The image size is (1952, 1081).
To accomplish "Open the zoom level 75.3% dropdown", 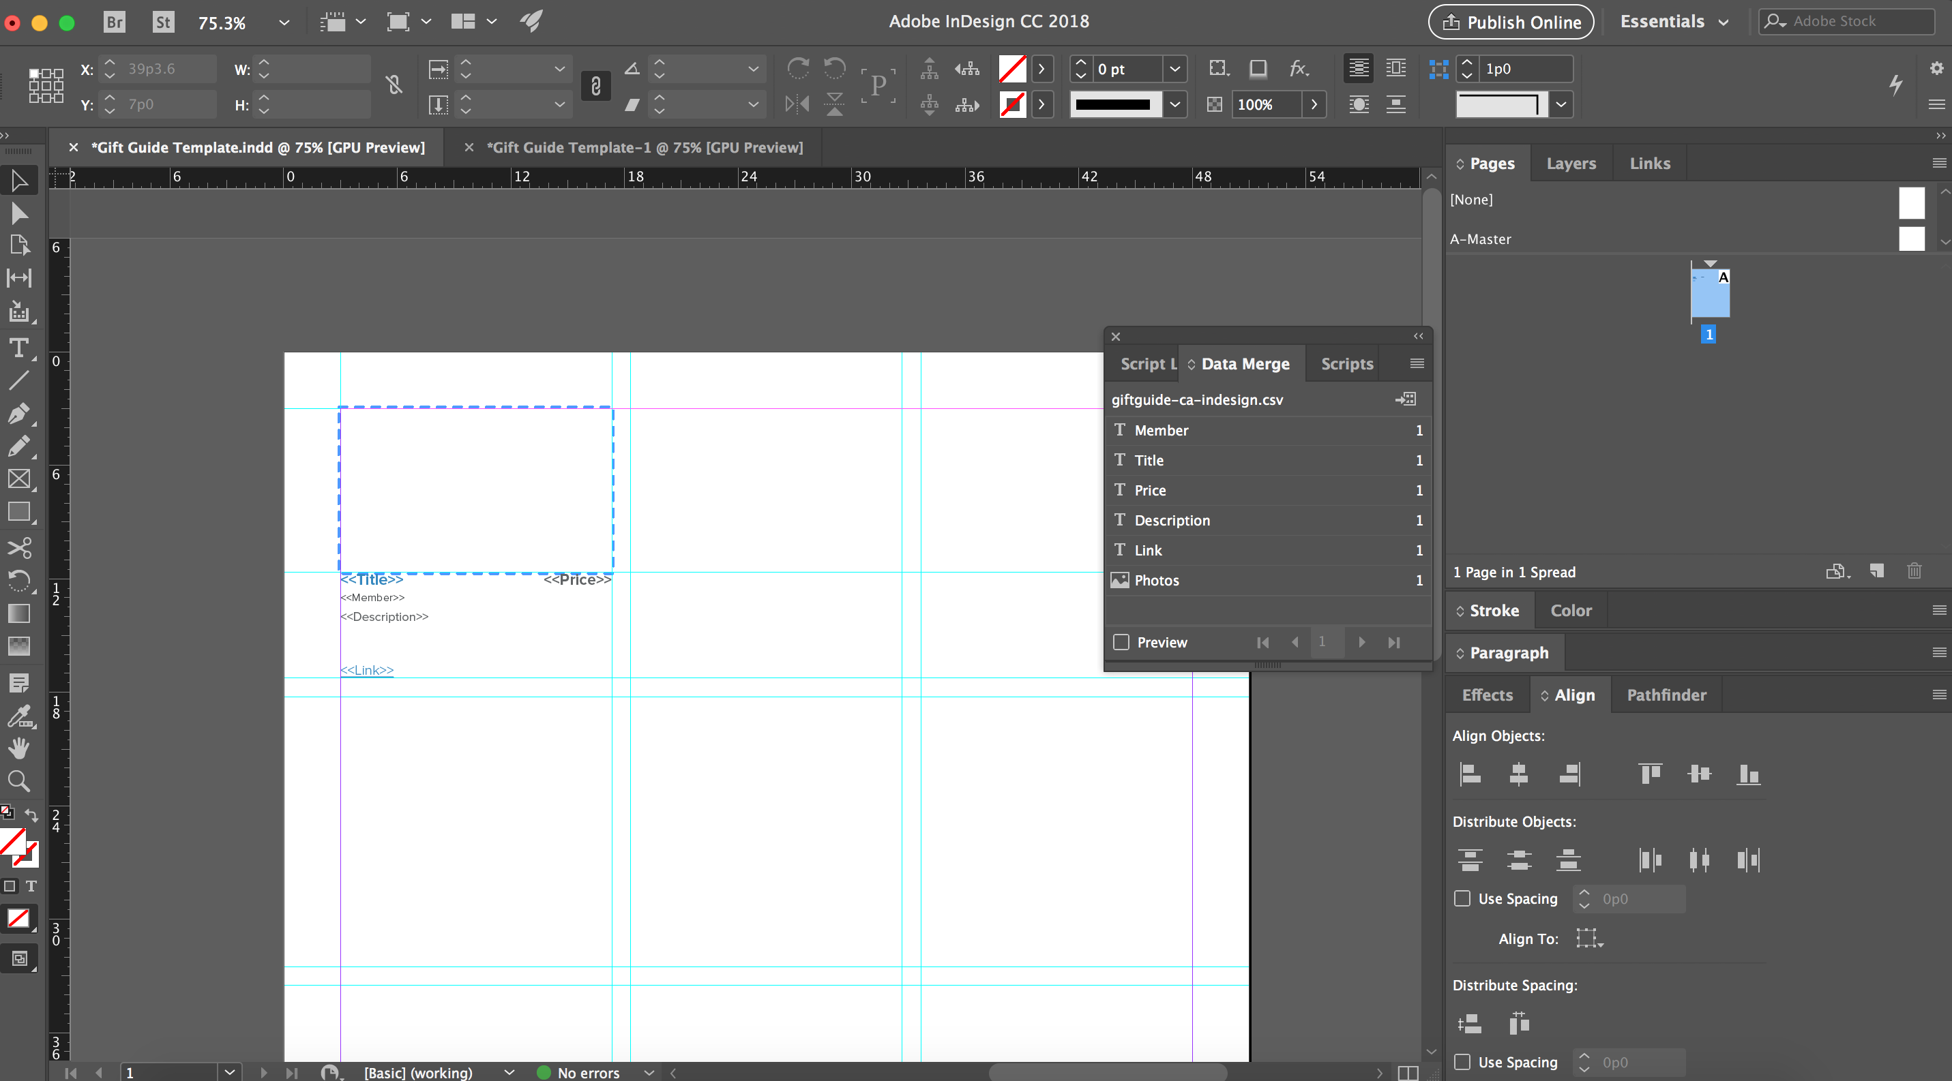I will (284, 22).
